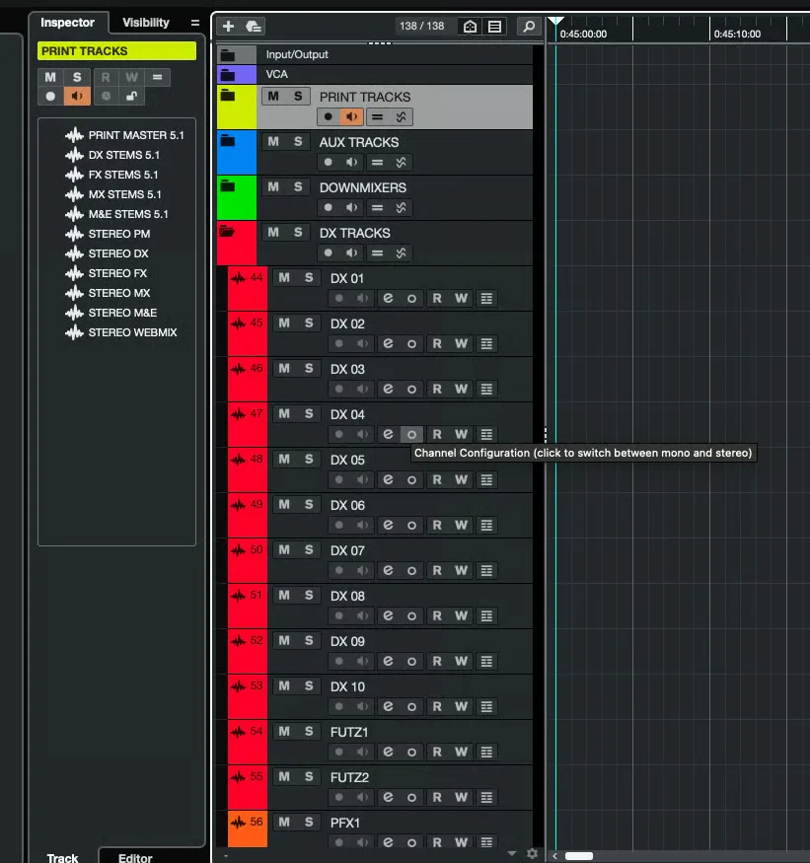Expand the PRINT TRACKS folder icon
810x863 pixels.
click(x=228, y=96)
